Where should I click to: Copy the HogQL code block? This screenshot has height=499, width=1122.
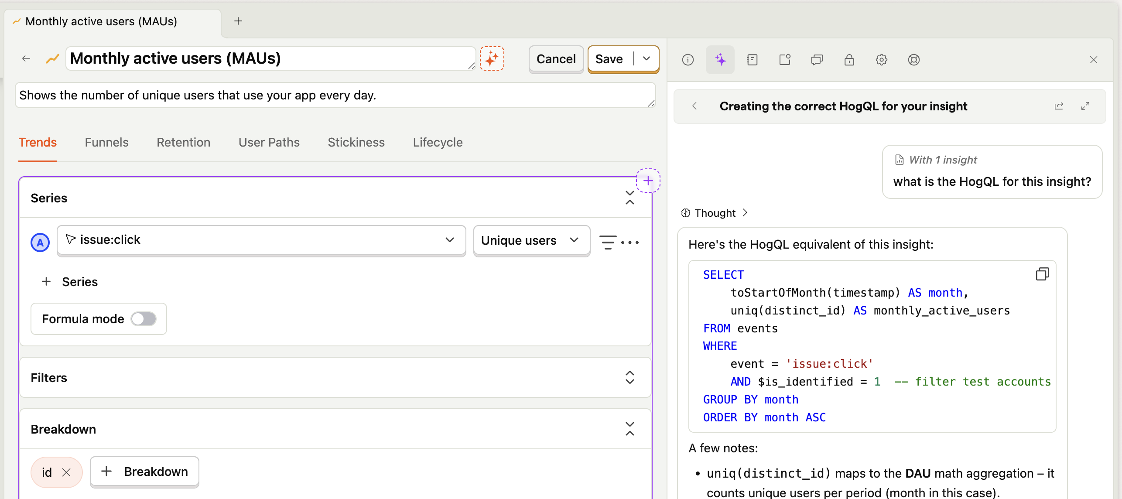click(1042, 274)
